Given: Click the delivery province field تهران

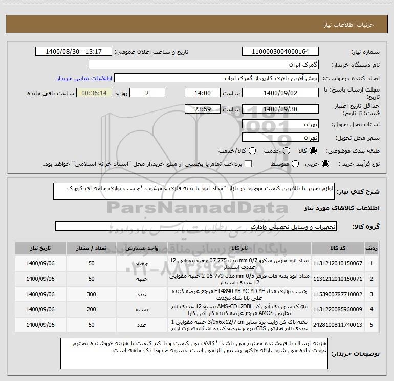Looking at the screenshot, I should click(280, 124).
